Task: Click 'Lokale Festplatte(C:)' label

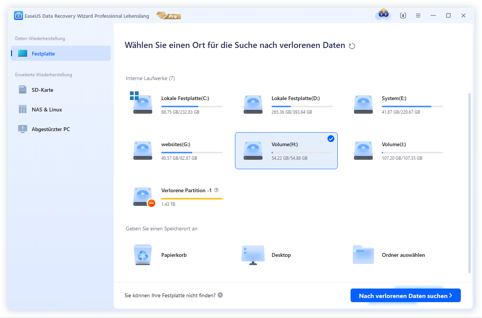Action: [185, 98]
